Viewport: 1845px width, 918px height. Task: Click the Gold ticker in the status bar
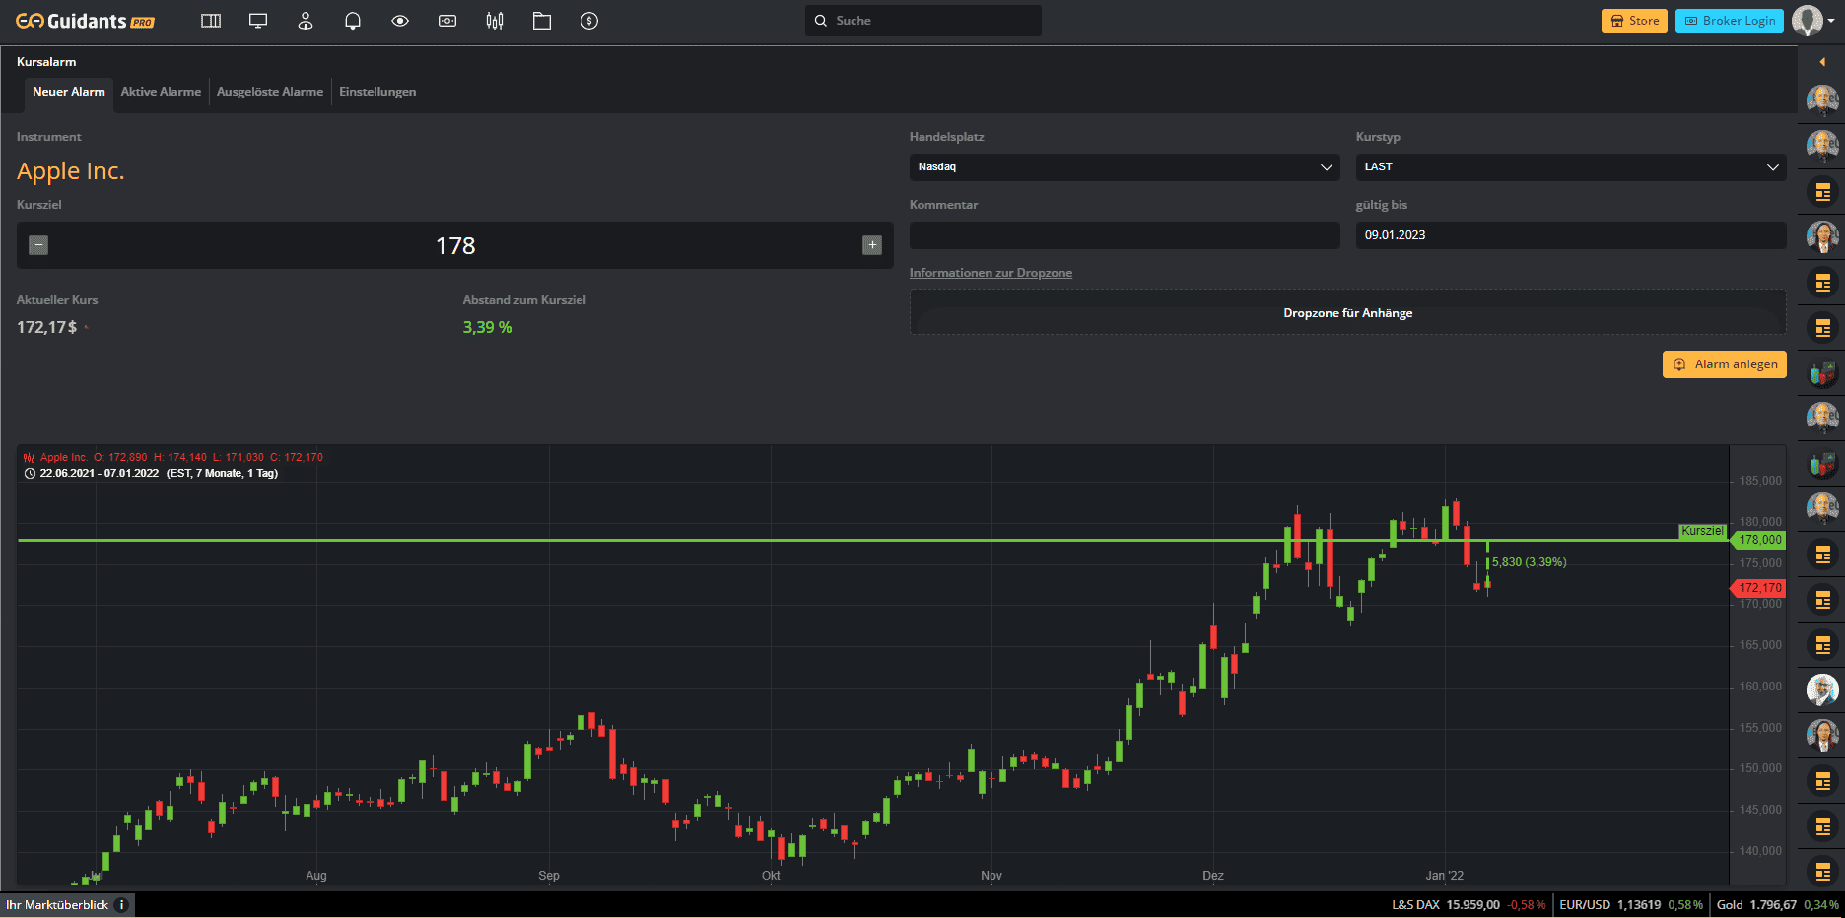1777,905
